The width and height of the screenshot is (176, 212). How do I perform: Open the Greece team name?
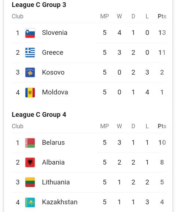(x=53, y=53)
